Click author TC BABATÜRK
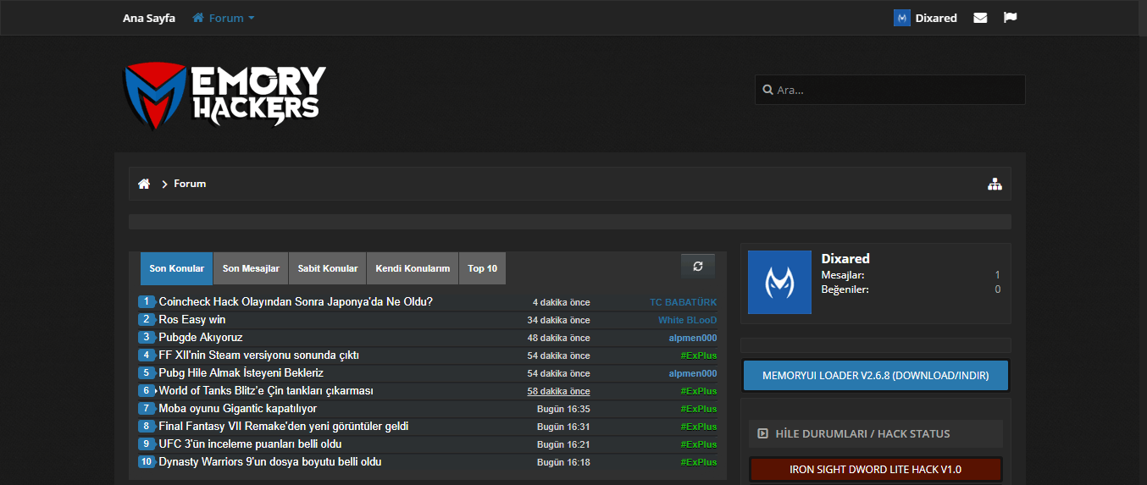This screenshot has width=1147, height=485. click(683, 302)
